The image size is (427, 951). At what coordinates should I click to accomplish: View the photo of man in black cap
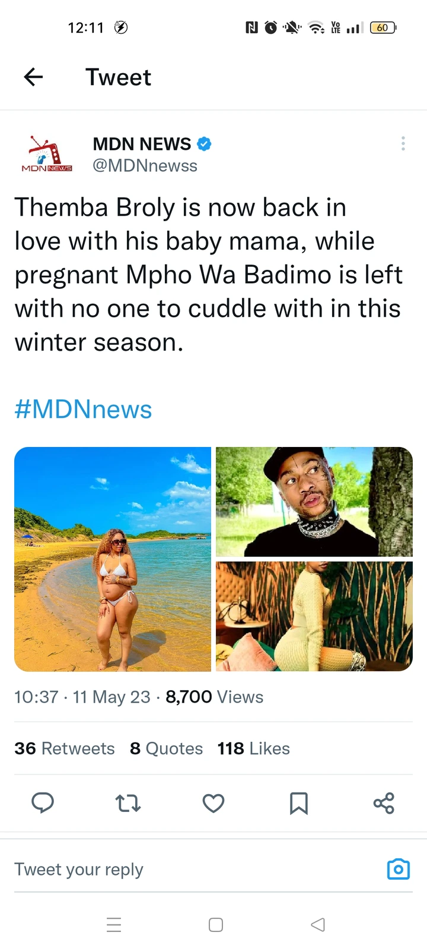pyautogui.click(x=314, y=502)
